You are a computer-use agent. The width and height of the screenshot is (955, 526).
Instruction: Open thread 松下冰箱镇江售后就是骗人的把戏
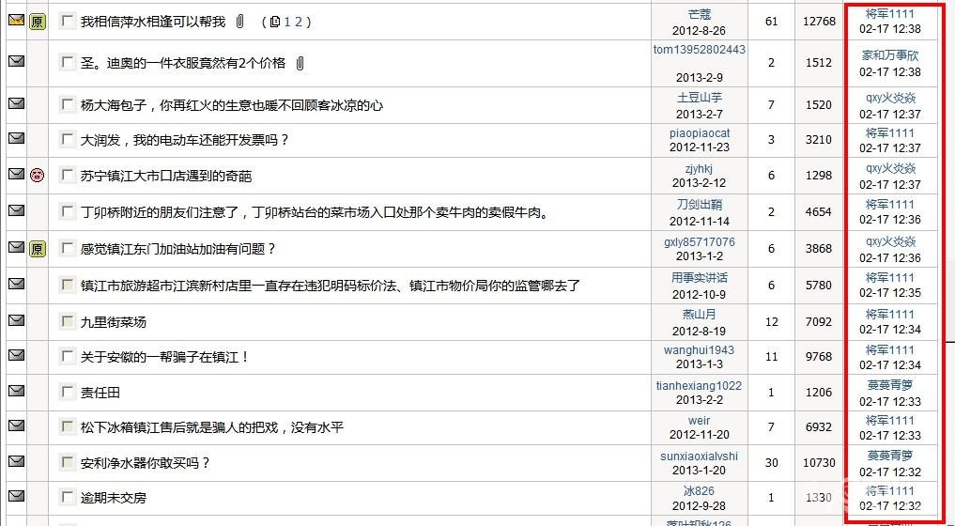tap(212, 427)
